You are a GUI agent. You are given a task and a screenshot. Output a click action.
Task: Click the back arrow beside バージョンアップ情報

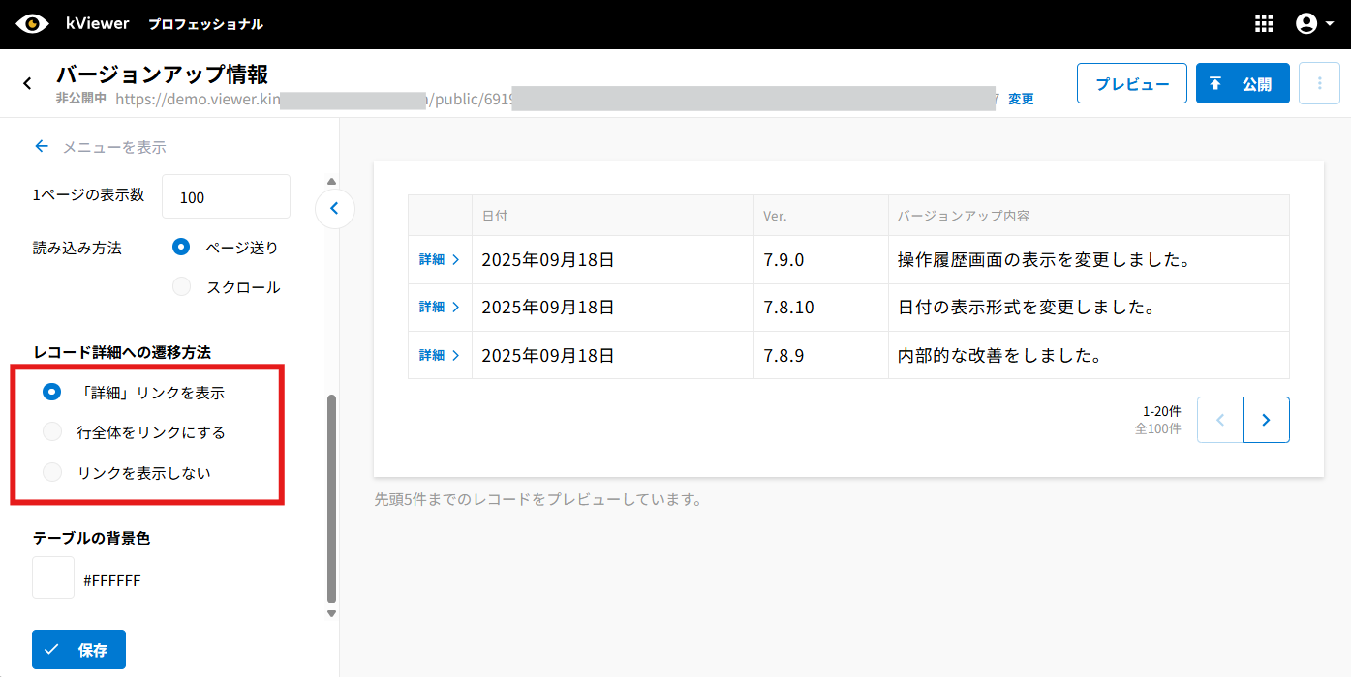(x=28, y=84)
